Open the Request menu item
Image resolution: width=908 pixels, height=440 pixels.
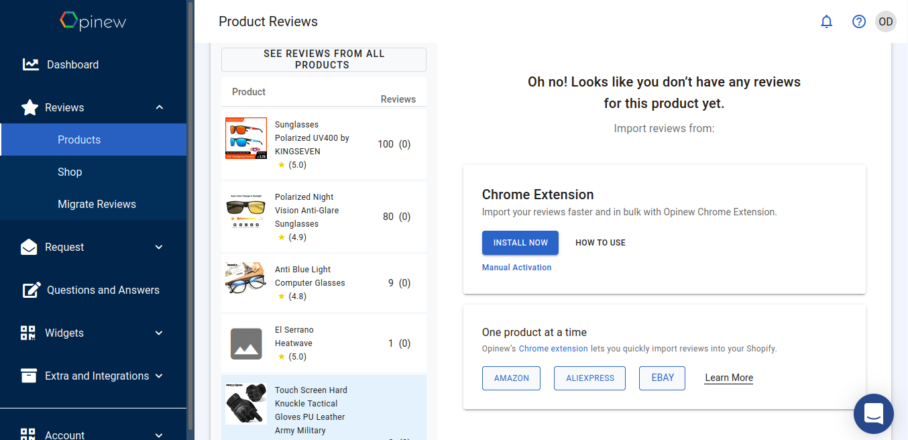coord(93,247)
